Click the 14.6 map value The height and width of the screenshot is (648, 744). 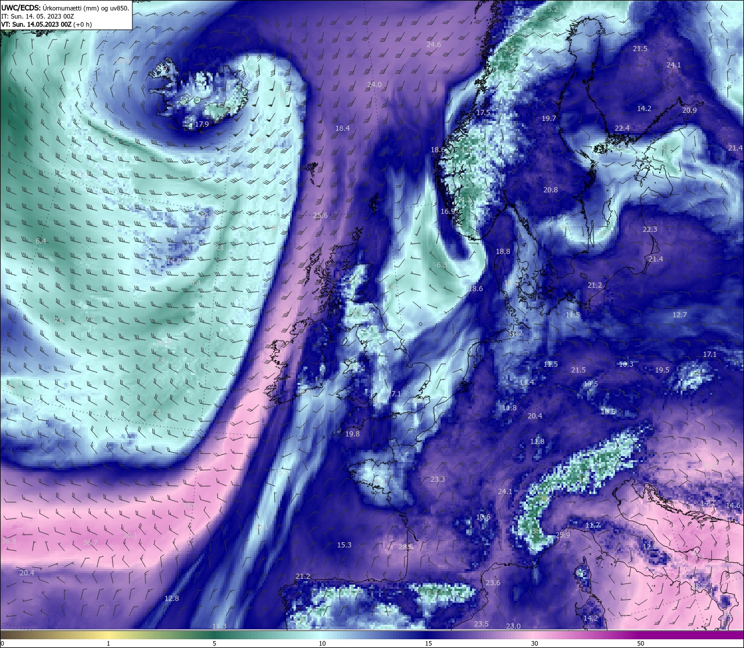tap(734, 506)
